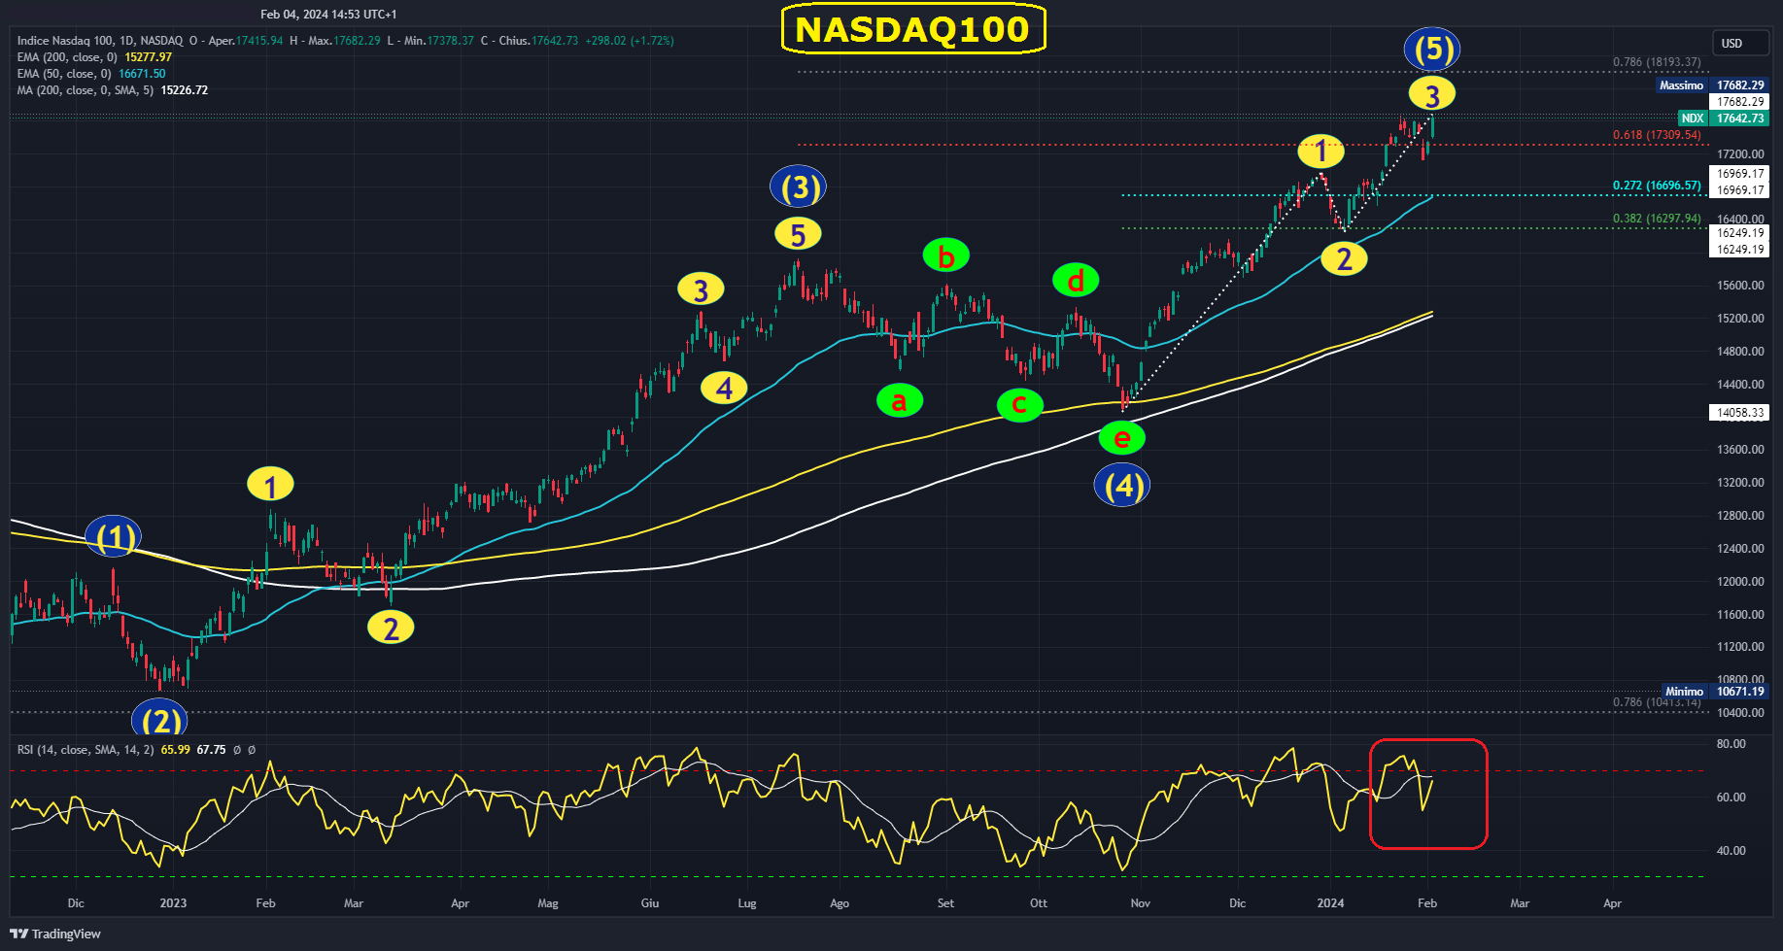
Task: Select the blue (1) wave label
Action: point(114,536)
